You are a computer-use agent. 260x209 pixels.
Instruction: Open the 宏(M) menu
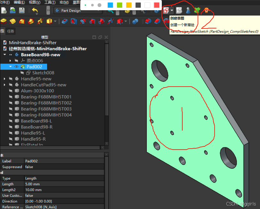click(x=64, y=2)
